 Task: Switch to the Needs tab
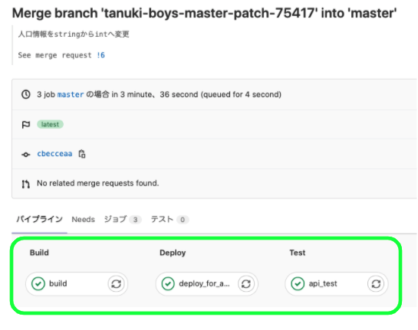pos(83,220)
